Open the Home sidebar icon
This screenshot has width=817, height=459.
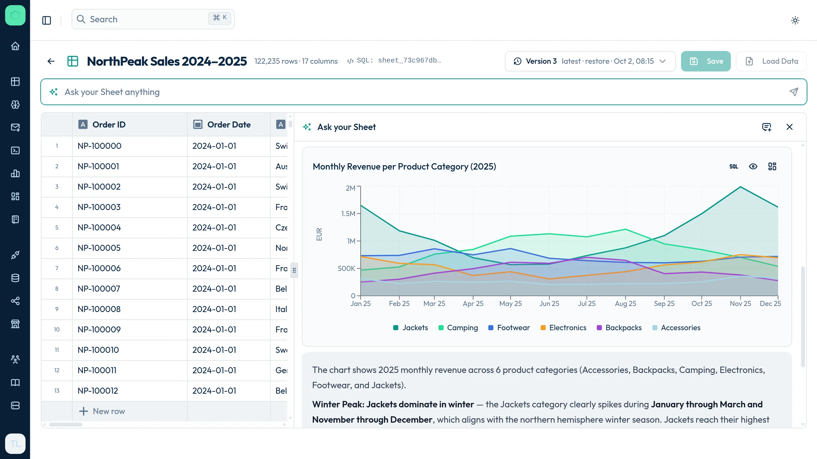pyautogui.click(x=15, y=46)
